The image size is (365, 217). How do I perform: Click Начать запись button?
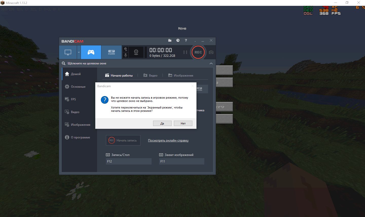pyautogui.click(x=123, y=140)
